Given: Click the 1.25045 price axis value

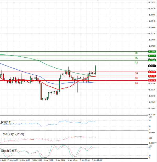Looking at the screenshot, I should click(152, 109).
